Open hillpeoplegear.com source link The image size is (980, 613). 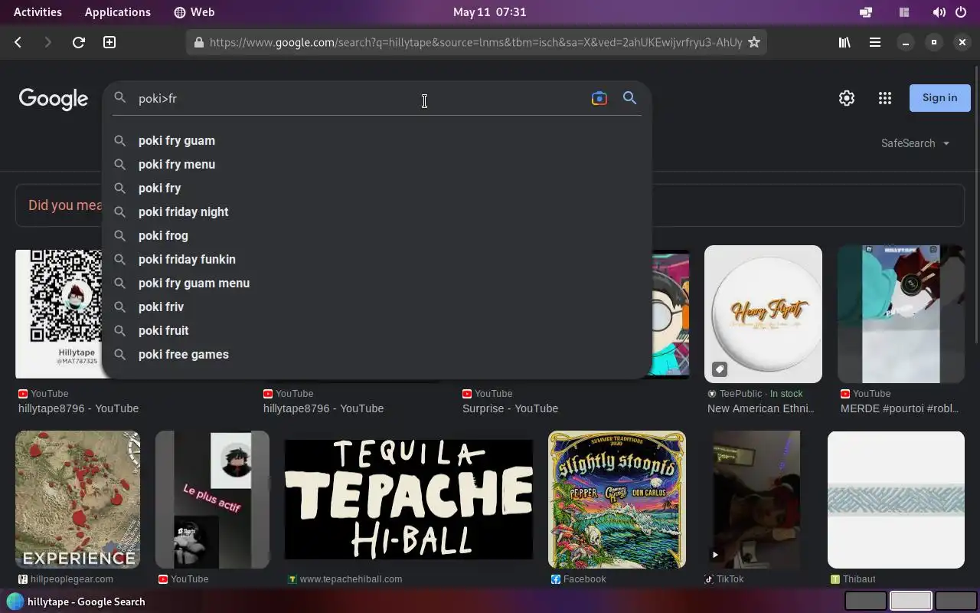pyautogui.click(x=66, y=579)
